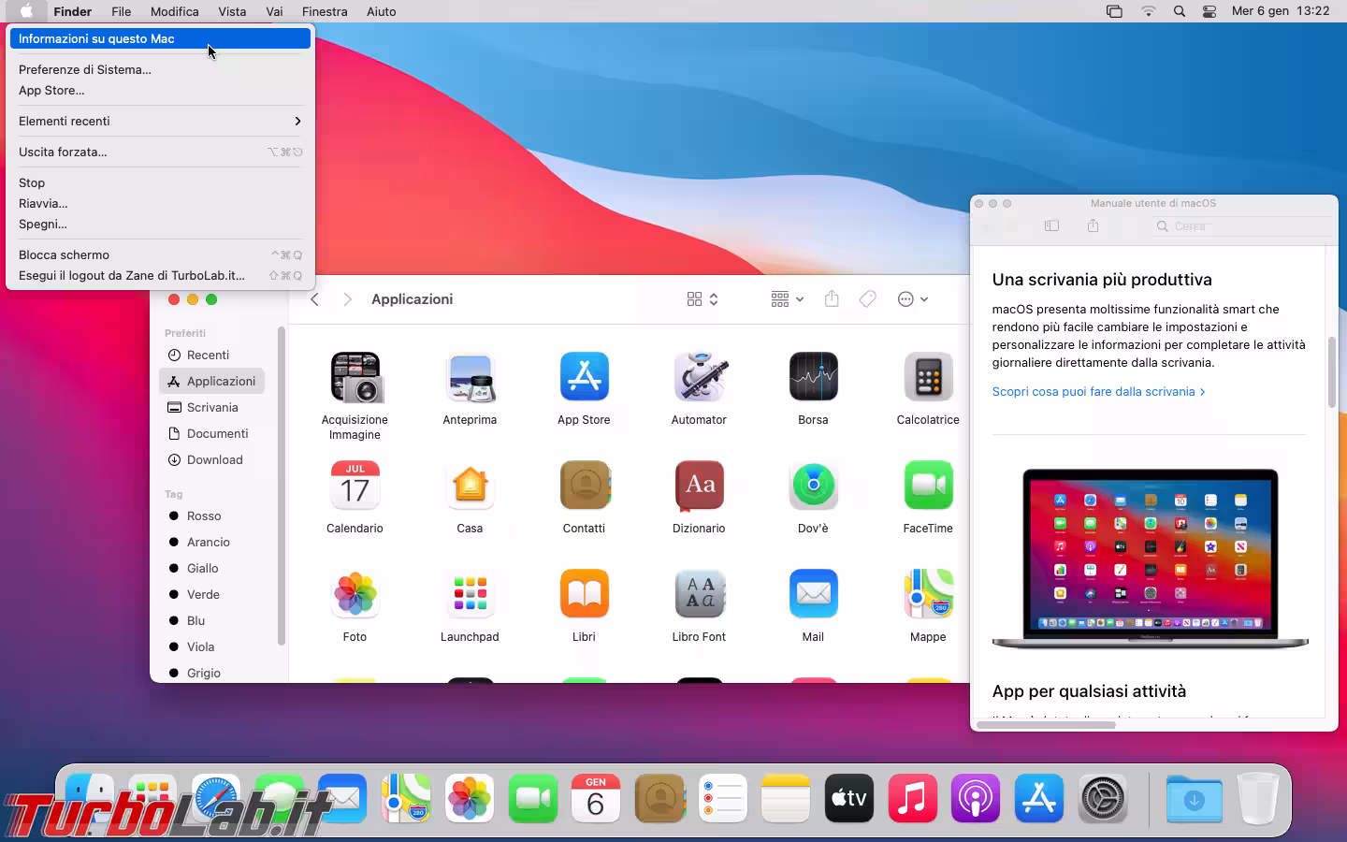Open the Borsa stocks app
1347x842 pixels.
pyautogui.click(x=813, y=377)
